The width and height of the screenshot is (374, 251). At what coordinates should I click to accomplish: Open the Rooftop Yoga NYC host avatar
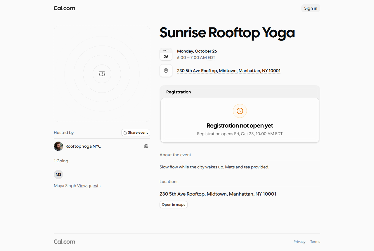tap(58, 146)
